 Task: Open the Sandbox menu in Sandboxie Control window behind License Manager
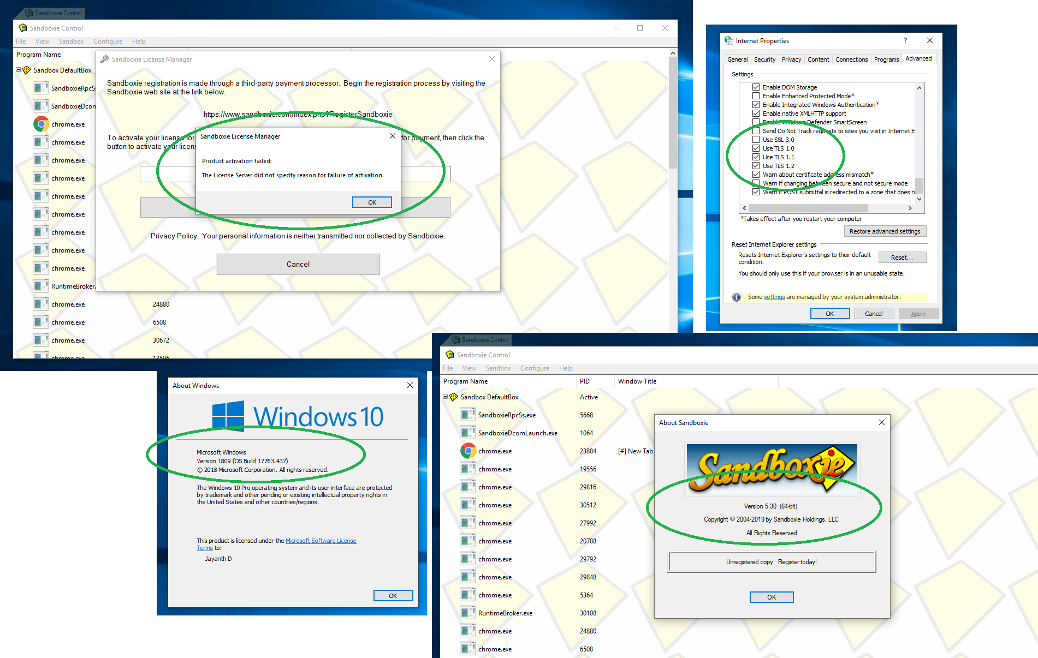pyautogui.click(x=71, y=41)
